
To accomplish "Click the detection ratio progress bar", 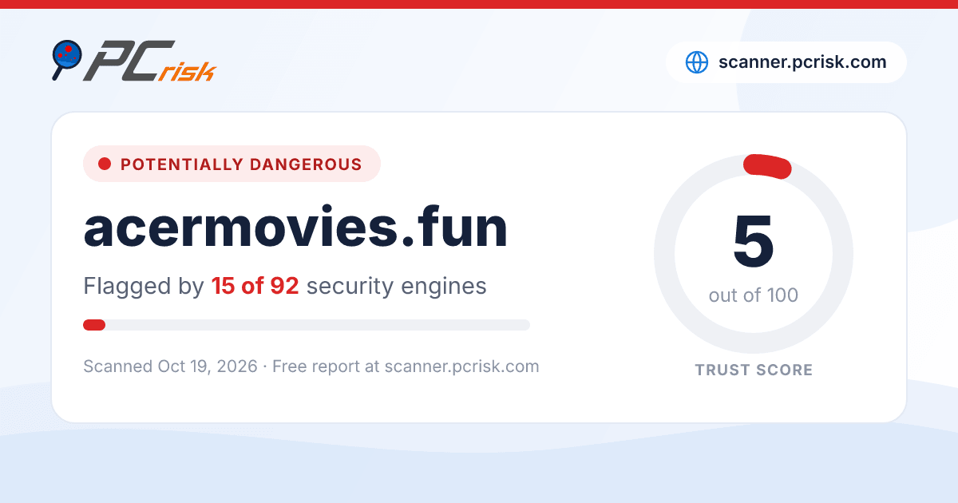I will tap(307, 325).
